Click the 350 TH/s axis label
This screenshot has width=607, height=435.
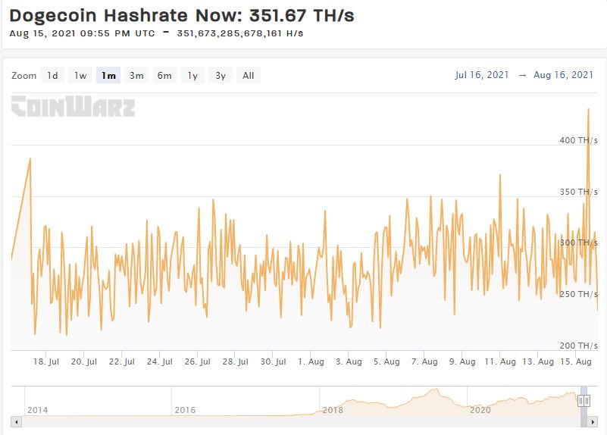(578, 192)
